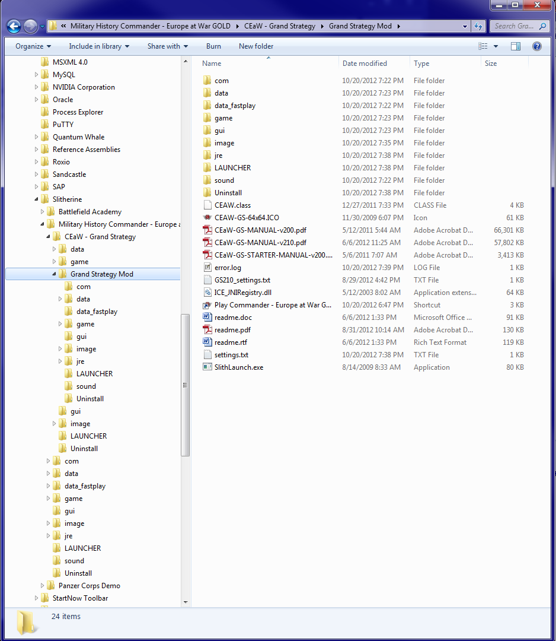Select the readme.doc Word icon
This screenshot has width=556, height=641.
point(207,317)
